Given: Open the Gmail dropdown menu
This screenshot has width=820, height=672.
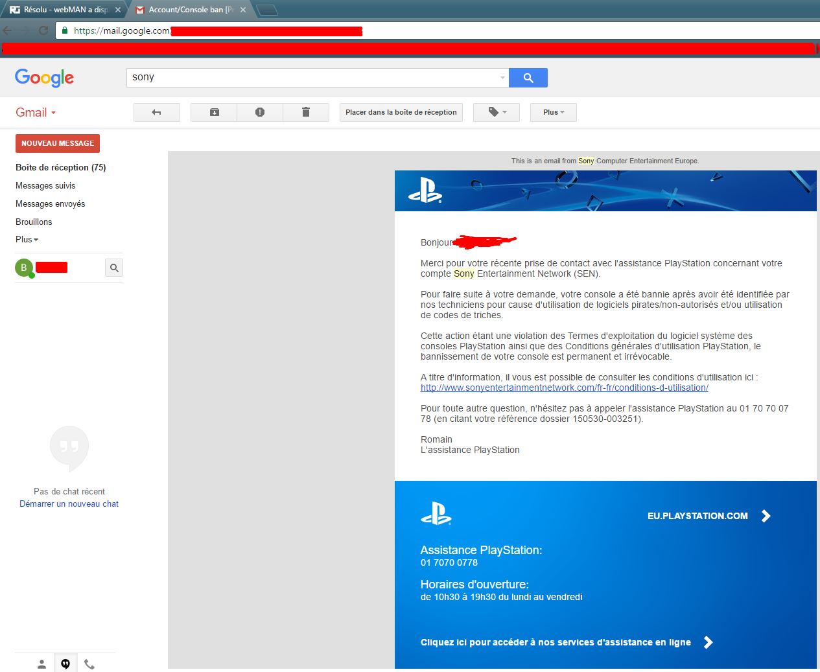Looking at the screenshot, I should [x=36, y=113].
